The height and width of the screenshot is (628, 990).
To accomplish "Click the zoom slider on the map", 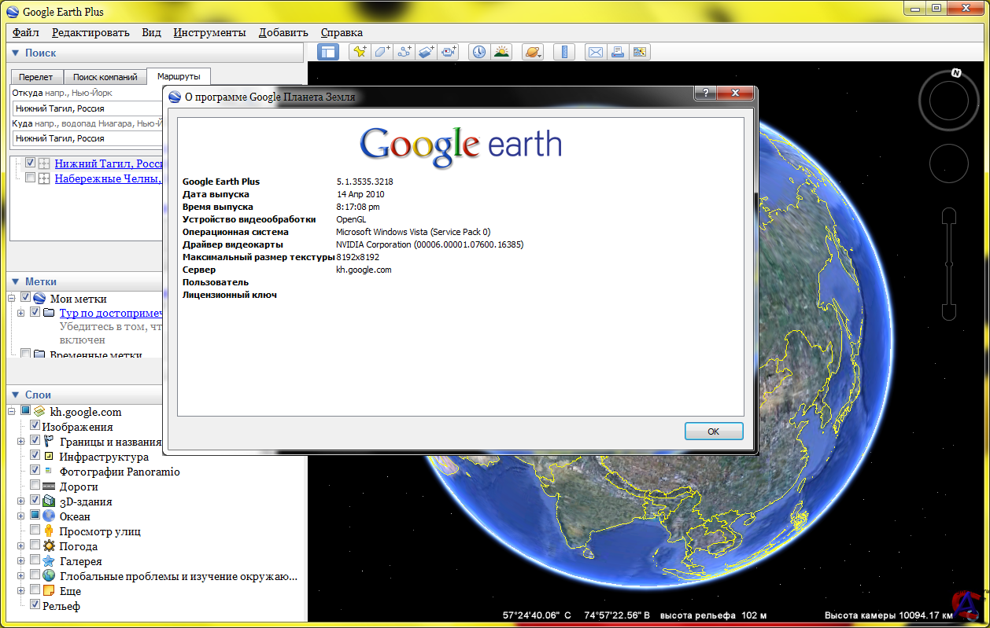I will coord(949,264).
